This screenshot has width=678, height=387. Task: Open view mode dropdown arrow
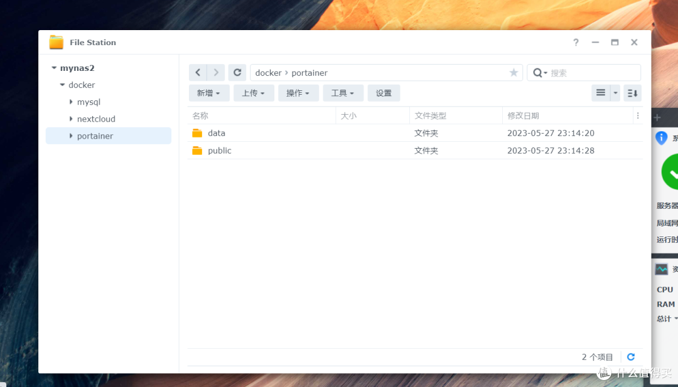615,93
